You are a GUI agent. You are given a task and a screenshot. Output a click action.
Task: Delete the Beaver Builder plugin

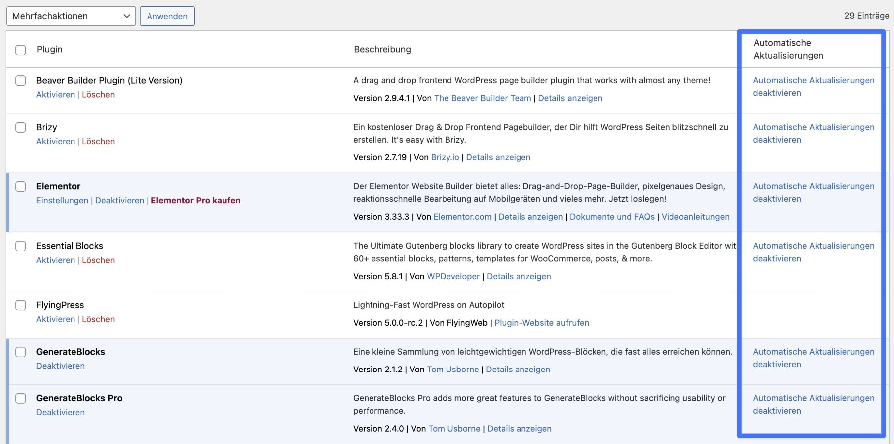[98, 95]
